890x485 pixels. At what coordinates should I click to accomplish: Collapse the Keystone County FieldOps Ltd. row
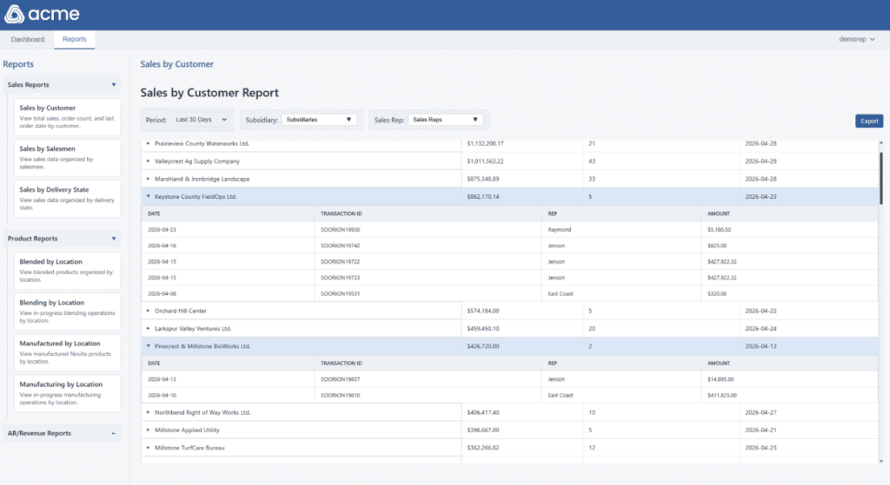148,197
